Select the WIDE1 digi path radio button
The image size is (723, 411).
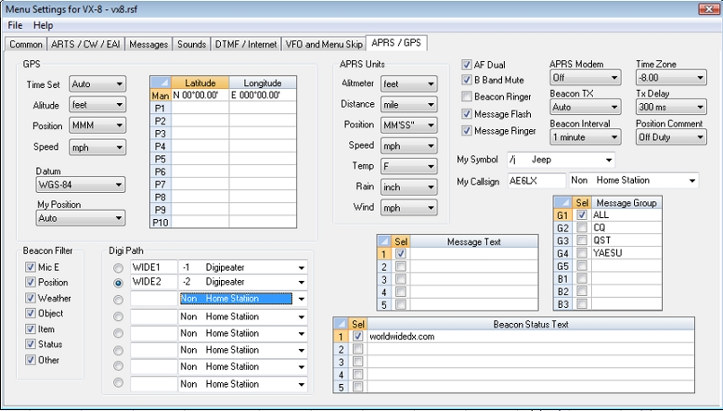coord(119,267)
